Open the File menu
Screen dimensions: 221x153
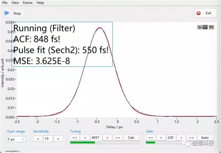click(x=4, y=3)
